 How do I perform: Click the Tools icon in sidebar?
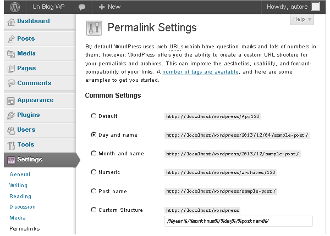pyautogui.click(x=10, y=145)
